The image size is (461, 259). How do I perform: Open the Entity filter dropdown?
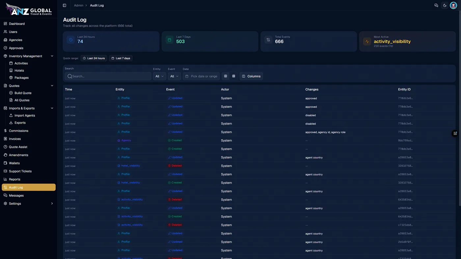click(x=159, y=76)
